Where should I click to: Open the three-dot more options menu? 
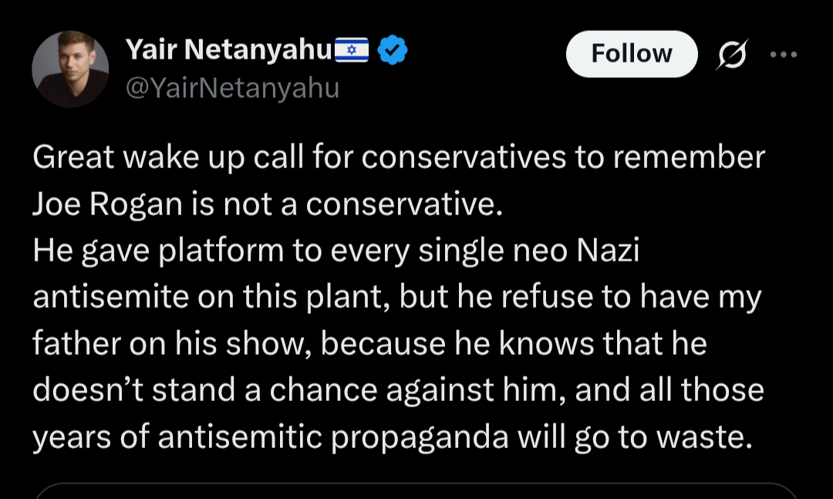point(784,54)
